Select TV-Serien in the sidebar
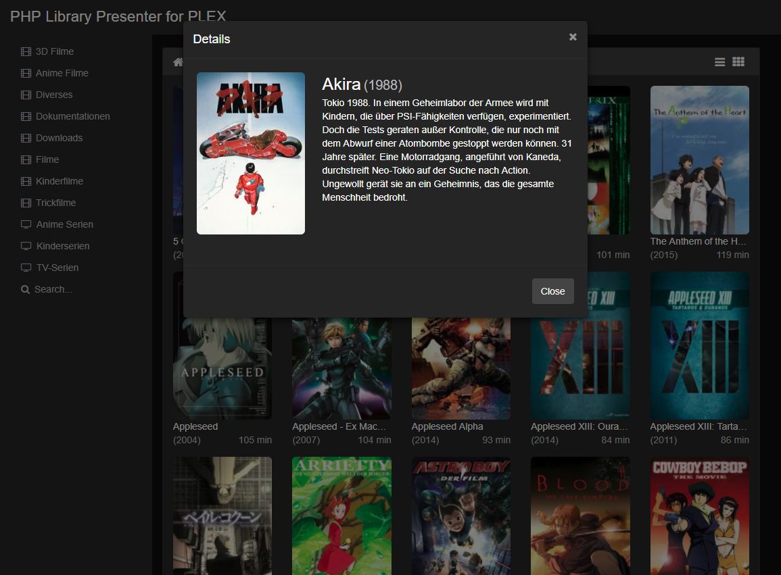 [57, 268]
